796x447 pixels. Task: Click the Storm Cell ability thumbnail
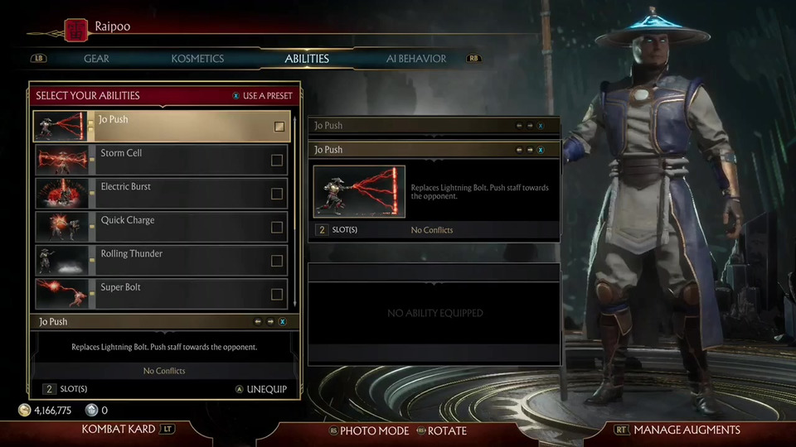tap(62, 160)
